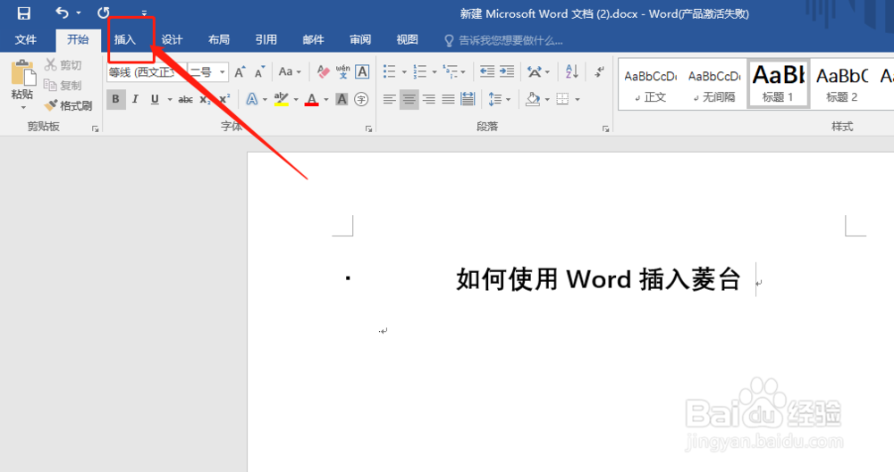Click the font name combo box
This screenshot has width=894, height=472.
(x=147, y=72)
